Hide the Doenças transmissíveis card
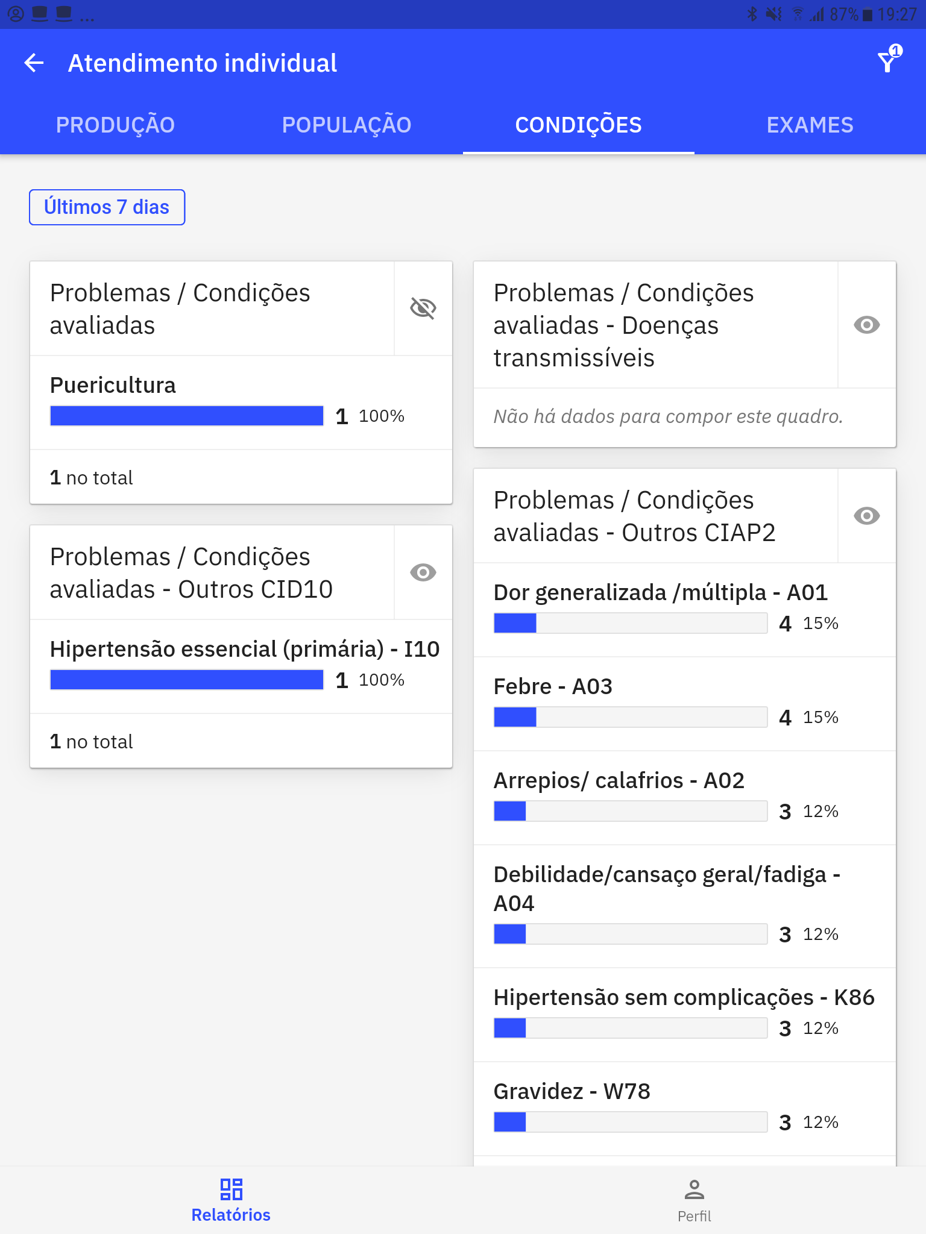This screenshot has height=1234, width=926. click(x=867, y=325)
